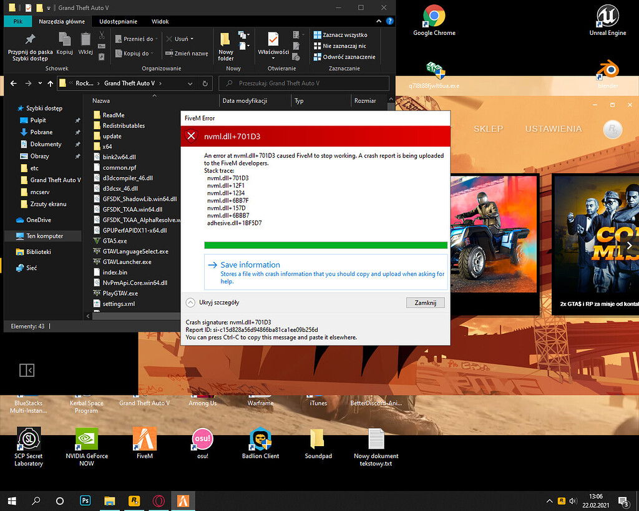The image size is (639, 511).
Task: Select the settings.xml file
Action: point(118,304)
